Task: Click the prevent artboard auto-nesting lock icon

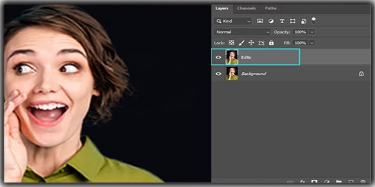Action: tap(261, 43)
